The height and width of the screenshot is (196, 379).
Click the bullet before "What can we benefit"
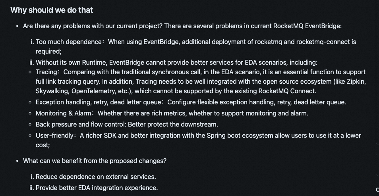point(17,161)
